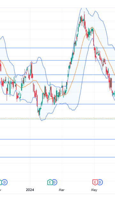Open dividend D marker at chart's left edge
115x204 pixels.
pos(4,182)
